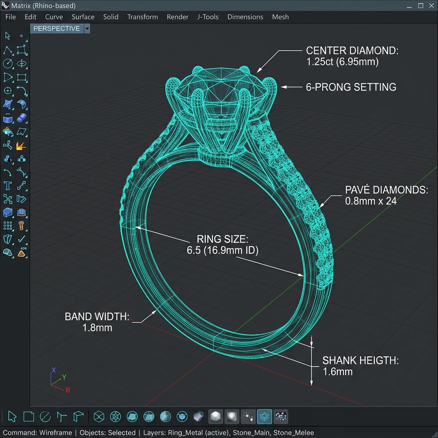Viewport: 438px width, 438px height.
Task: Enable Wireframe cube display mode
Action: point(99,417)
